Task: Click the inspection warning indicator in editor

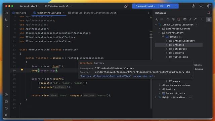Action: pos(151,17)
